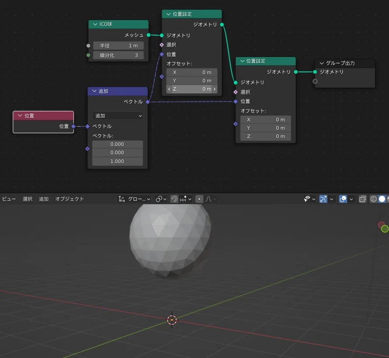
Task: Click the 選択 socket of second 位置設定
Action: point(236,92)
